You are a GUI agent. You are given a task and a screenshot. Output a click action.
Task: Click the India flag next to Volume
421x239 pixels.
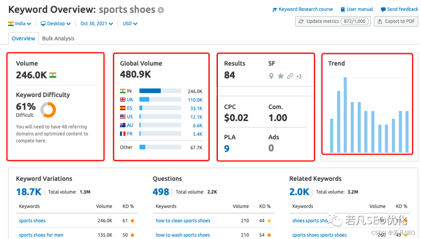[x=53, y=75]
